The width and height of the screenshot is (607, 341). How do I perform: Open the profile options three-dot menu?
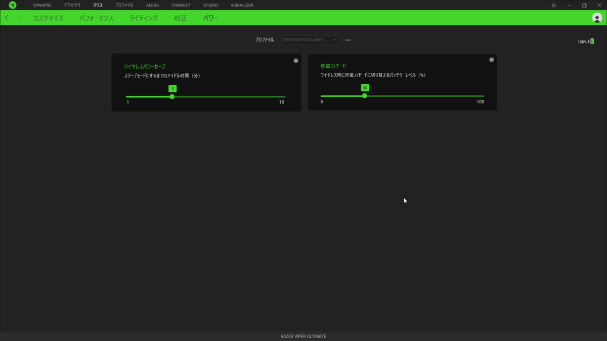(x=348, y=40)
